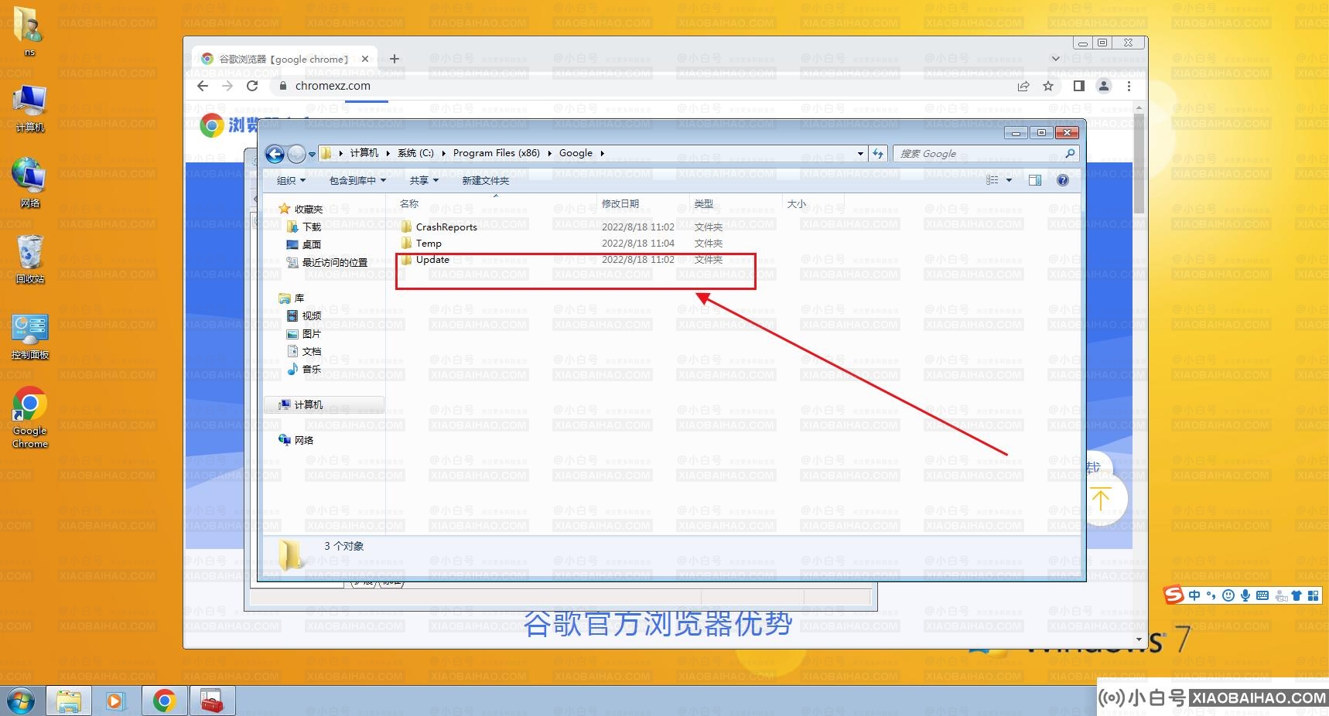
Task: Open 回收站 desktop icon
Action: point(30,259)
